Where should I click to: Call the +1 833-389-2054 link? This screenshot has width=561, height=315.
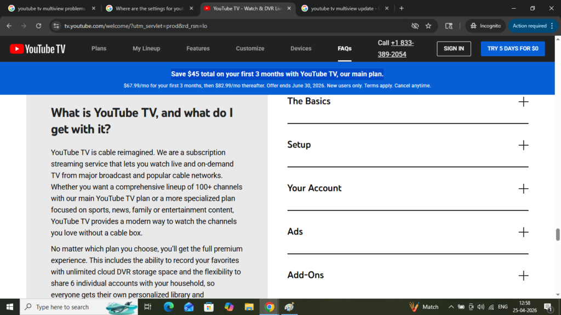[x=396, y=49]
